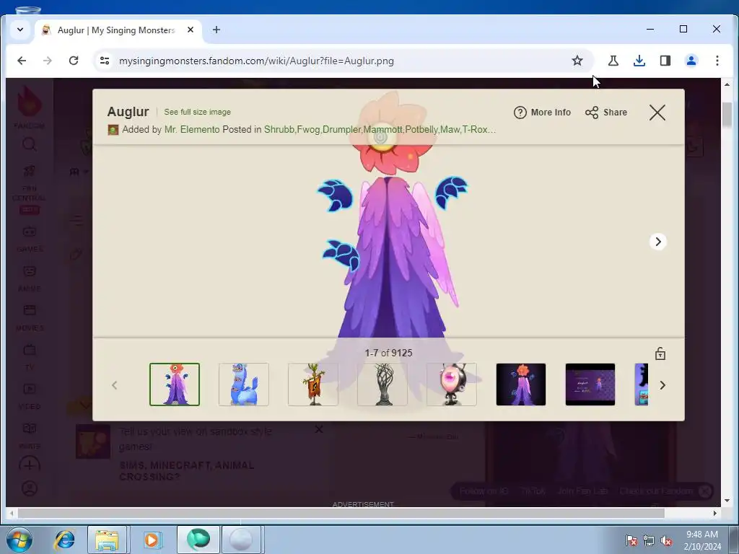Open Windows Media Player from taskbar
The width and height of the screenshot is (739, 554).
[x=152, y=540]
